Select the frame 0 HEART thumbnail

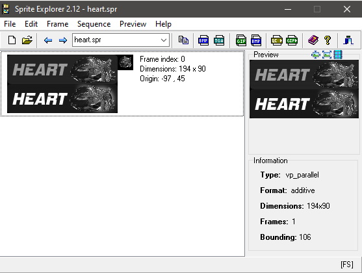[x=62, y=84]
